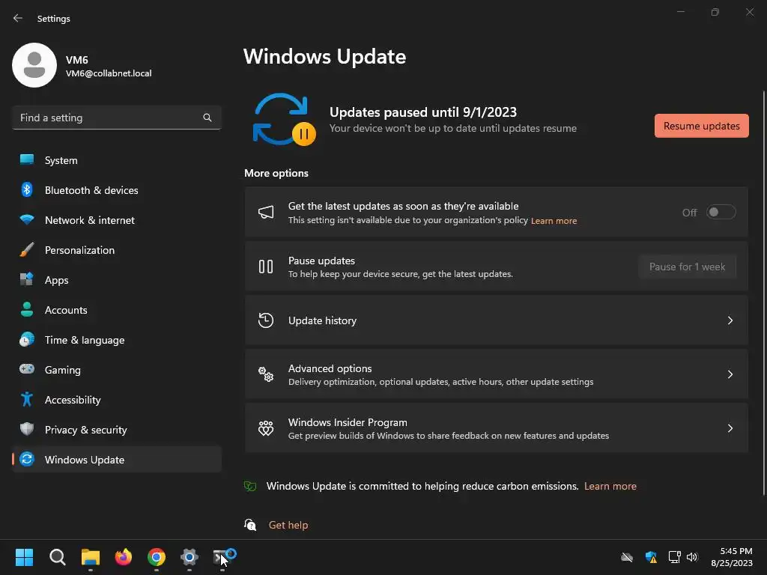Click the Settings gear on the taskbar
This screenshot has height=575, width=767.
[190, 557]
